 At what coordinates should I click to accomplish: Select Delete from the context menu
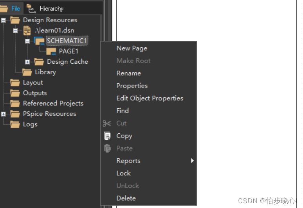pyautogui.click(x=126, y=199)
